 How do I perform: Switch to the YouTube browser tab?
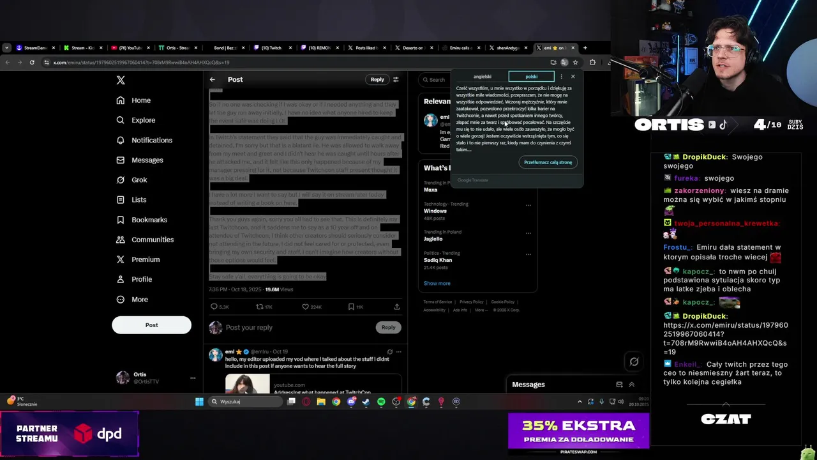click(x=130, y=48)
